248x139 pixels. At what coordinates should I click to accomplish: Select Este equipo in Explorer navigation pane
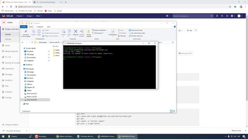(29, 69)
